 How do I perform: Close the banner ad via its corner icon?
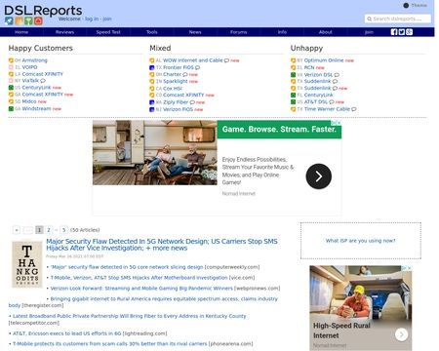[339, 123]
